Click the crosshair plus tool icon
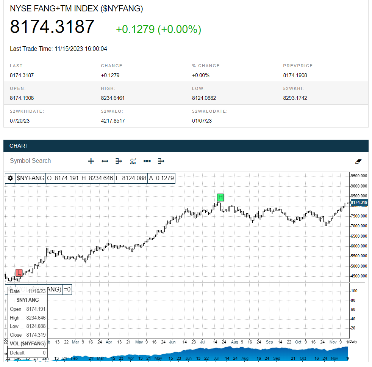 pyautogui.click(x=91, y=161)
